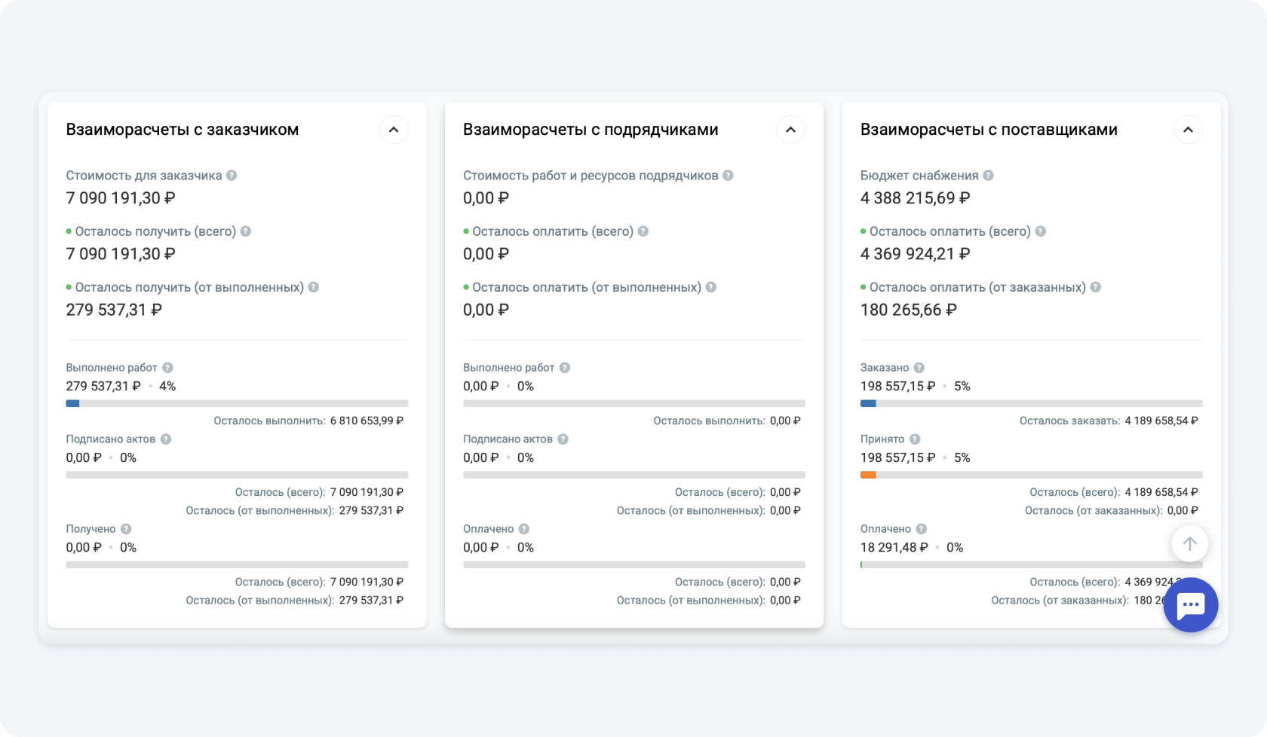The height and width of the screenshot is (737, 1267).
Task: Click the Взаиморасчеты с поставщиками heading
Action: [x=988, y=130]
